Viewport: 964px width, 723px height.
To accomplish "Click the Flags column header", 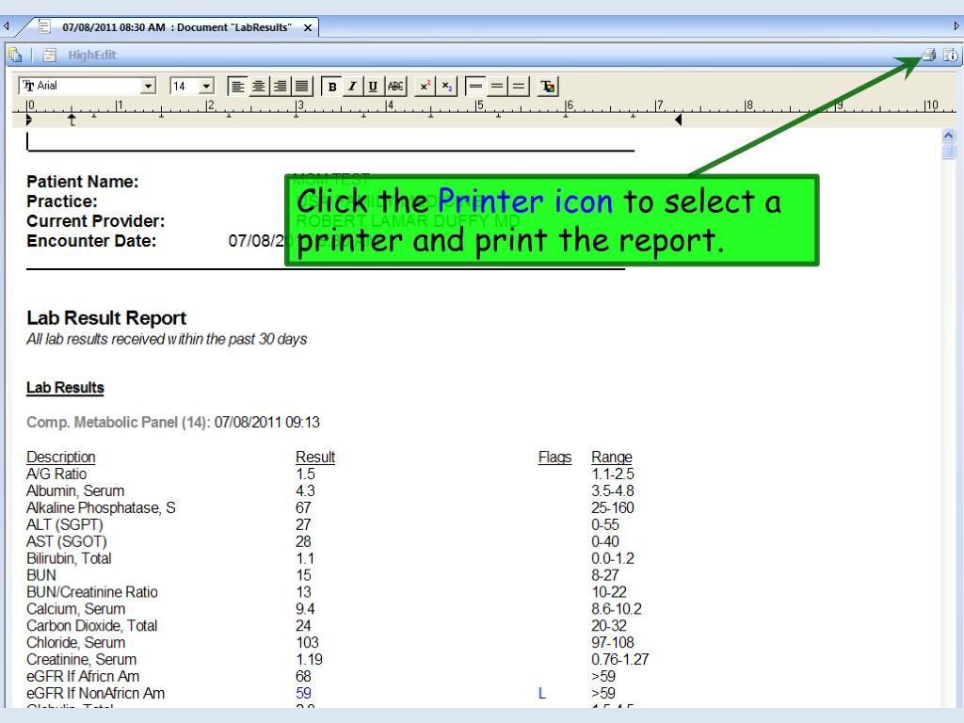I will 554,457.
